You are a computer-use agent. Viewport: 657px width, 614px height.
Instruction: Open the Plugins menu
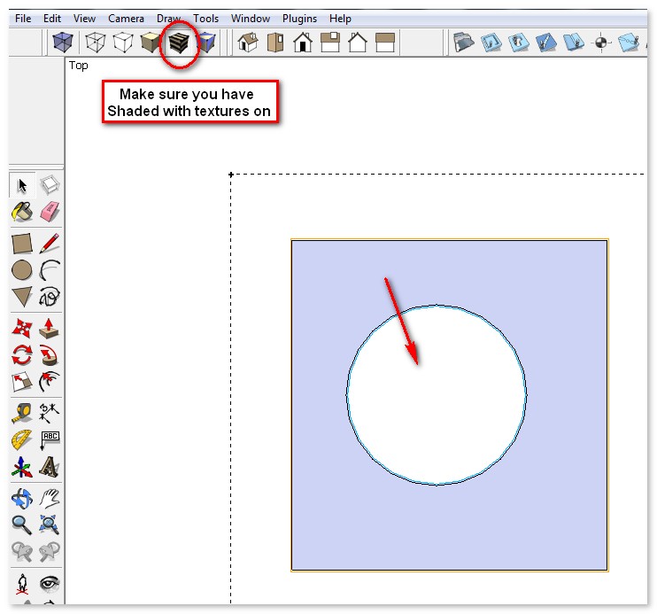click(x=299, y=18)
